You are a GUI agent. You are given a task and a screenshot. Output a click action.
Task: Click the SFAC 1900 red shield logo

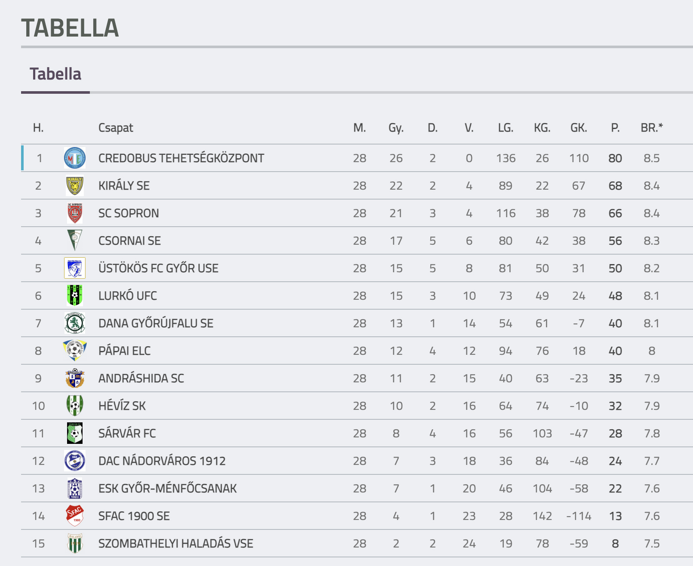[x=75, y=516]
